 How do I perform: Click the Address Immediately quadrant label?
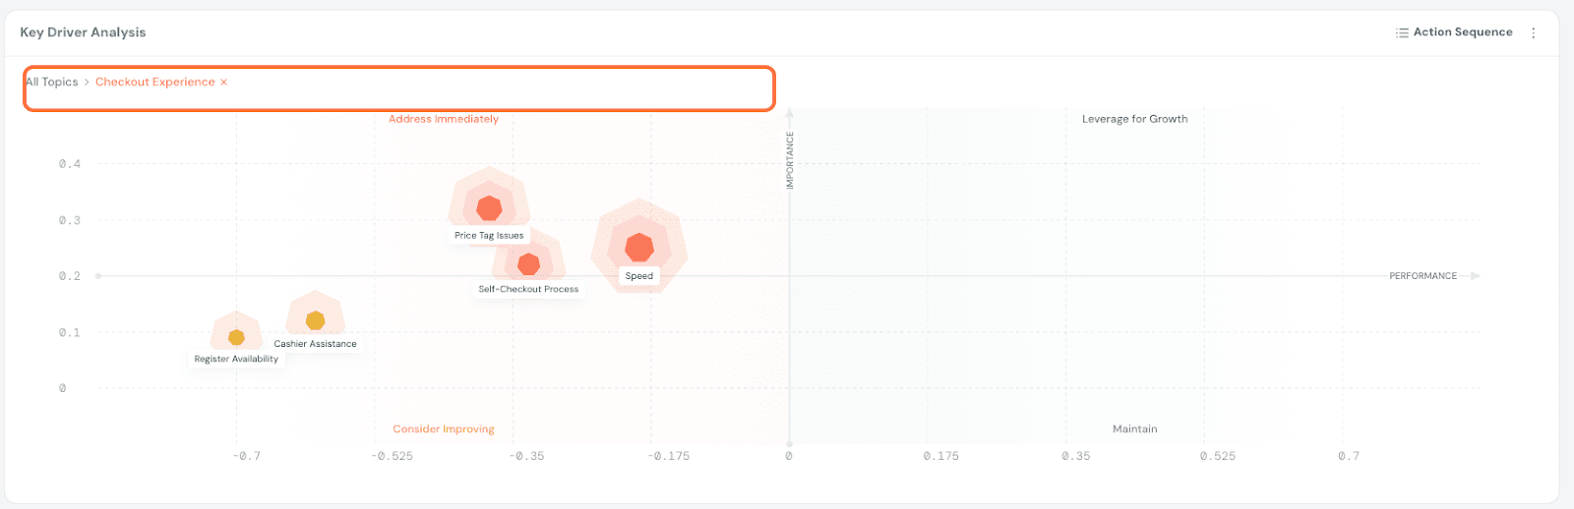tap(443, 119)
